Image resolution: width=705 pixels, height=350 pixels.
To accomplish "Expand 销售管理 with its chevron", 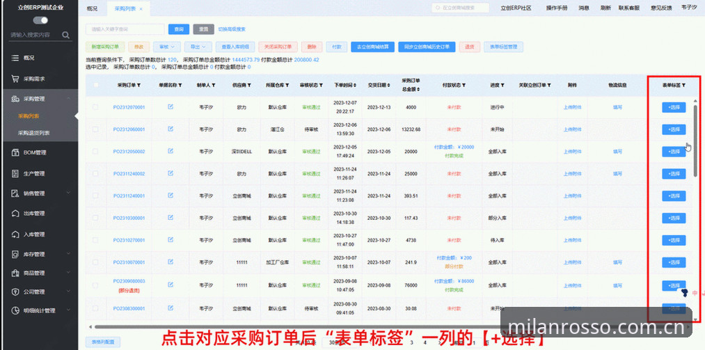I will [x=68, y=193].
